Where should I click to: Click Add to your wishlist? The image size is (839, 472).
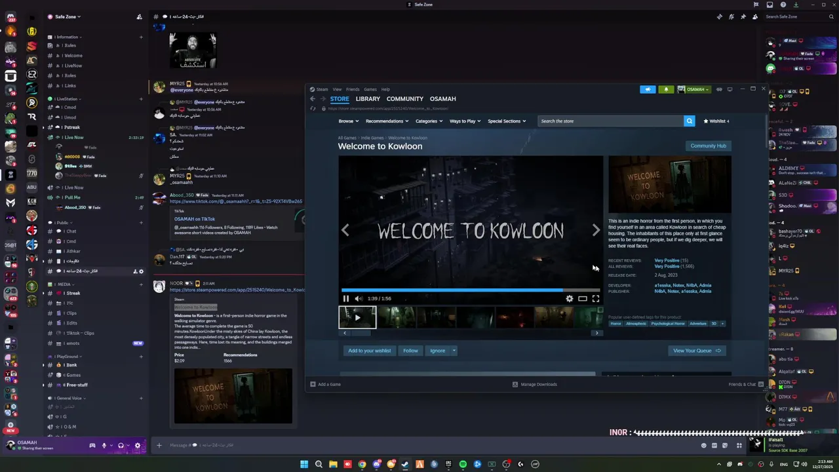[369, 351]
